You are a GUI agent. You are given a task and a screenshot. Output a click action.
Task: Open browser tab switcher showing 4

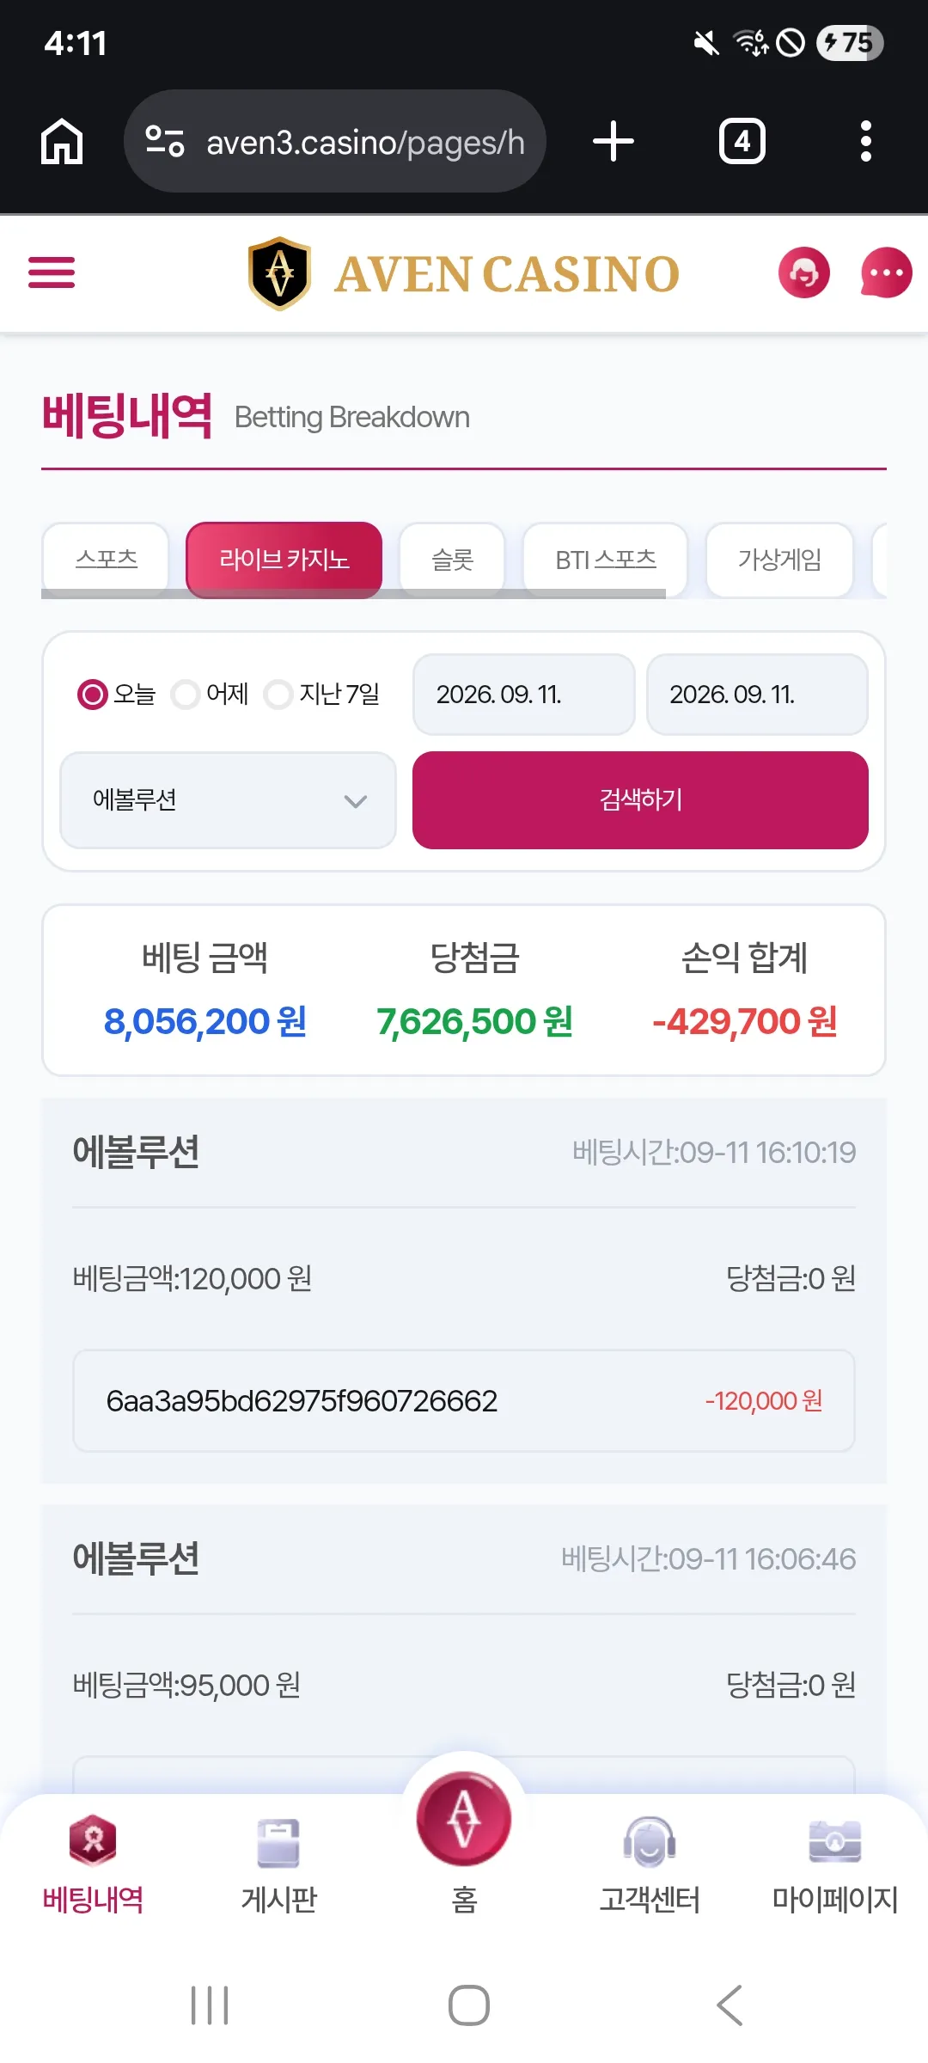tap(742, 141)
